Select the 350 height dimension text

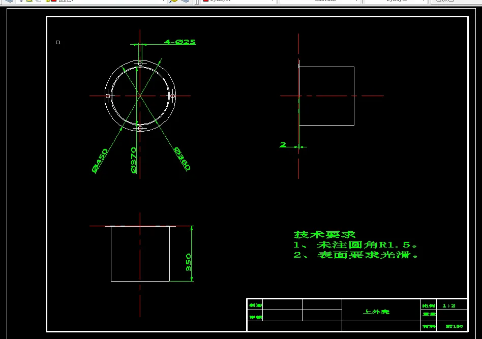pos(188,262)
